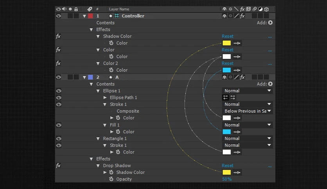Click the blue Fill 1 color swatch
Image resolution: width=327 pixels, height=189 pixels.
tap(227, 132)
